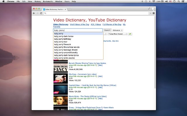Select the Video Dictionary browser tab

(x=55, y=9)
